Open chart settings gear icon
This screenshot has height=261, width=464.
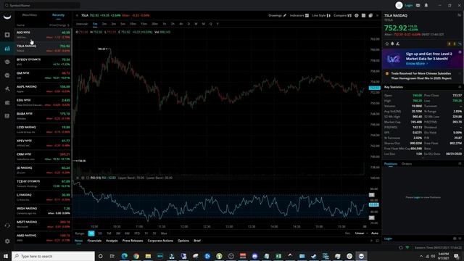tap(357, 15)
